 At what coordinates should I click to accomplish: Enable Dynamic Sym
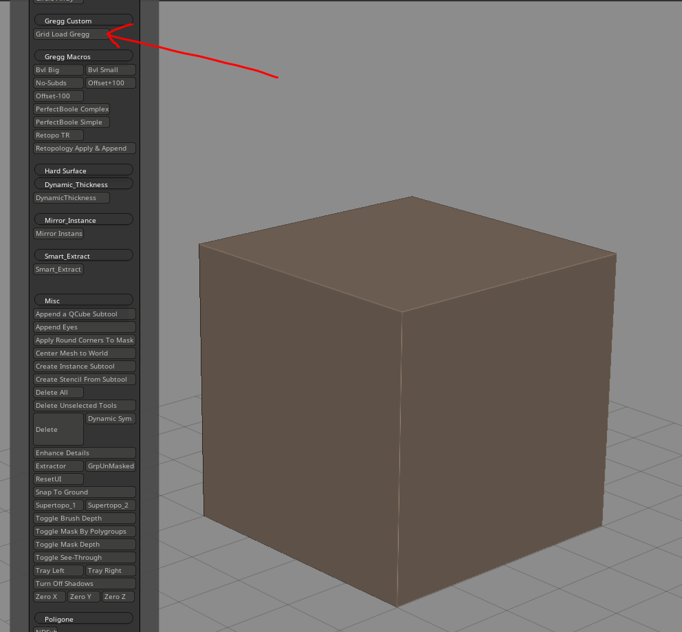click(x=110, y=418)
